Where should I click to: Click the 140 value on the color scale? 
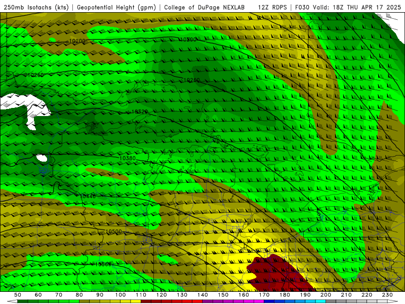click(202, 295)
